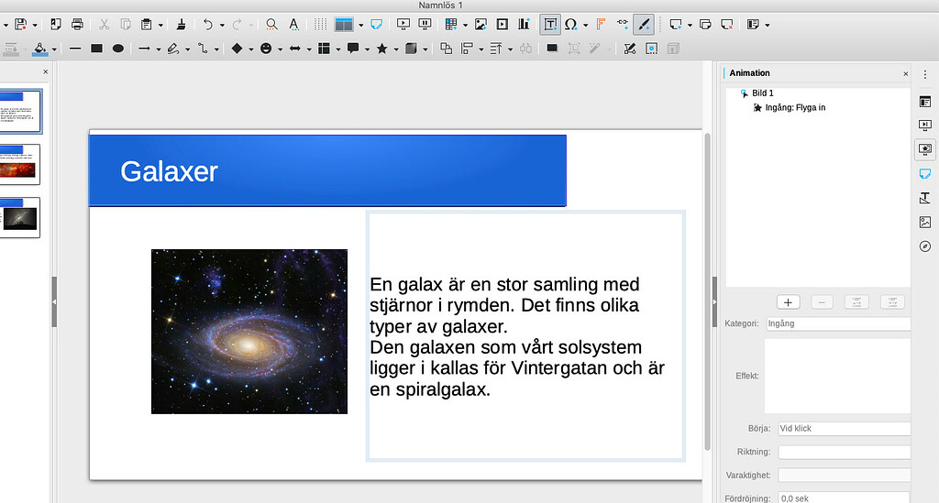Select the Rectangle drawing tool

pyautogui.click(x=96, y=49)
